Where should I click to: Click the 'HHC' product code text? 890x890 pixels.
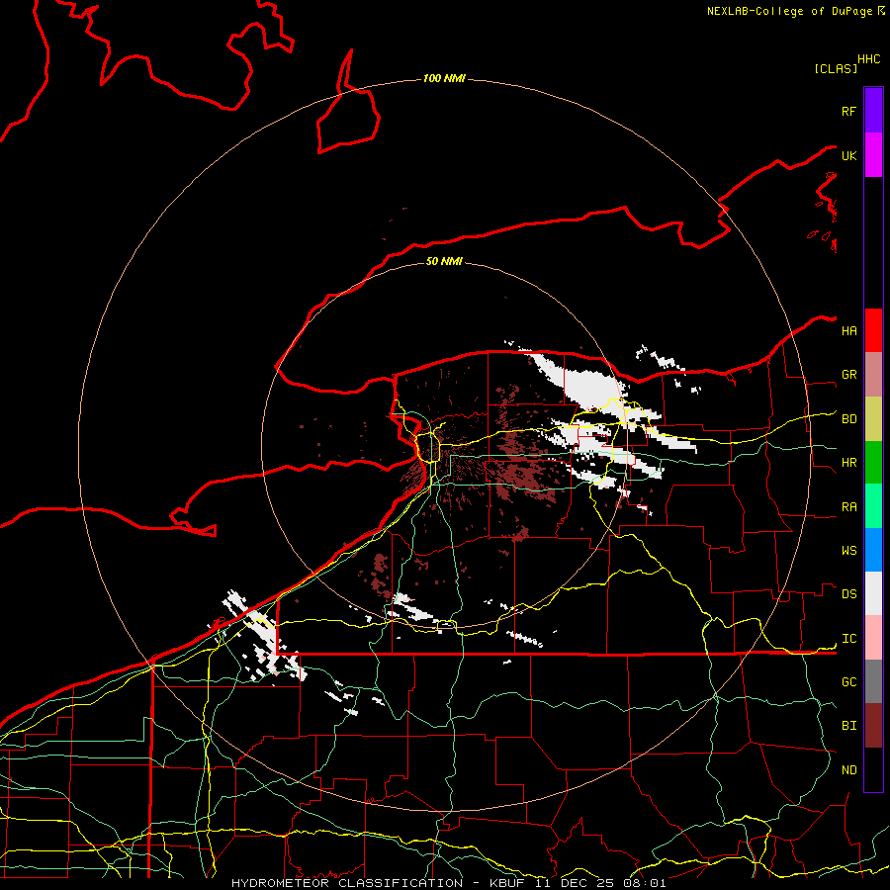click(869, 59)
